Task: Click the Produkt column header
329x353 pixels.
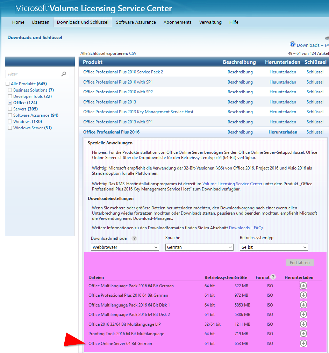Action: [93, 62]
